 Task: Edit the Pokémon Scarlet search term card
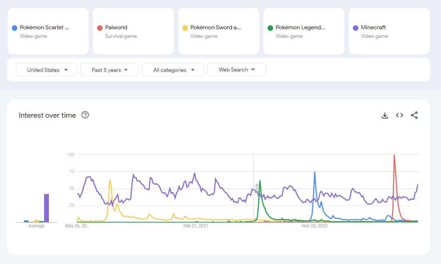[x=48, y=31]
